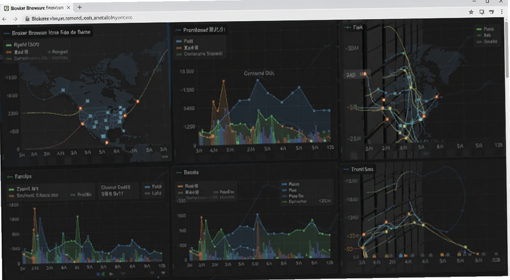The width and height of the screenshot is (510, 280).
Task: Toggle Fiaias entry in Bauiis right legend
Action: coord(291,184)
